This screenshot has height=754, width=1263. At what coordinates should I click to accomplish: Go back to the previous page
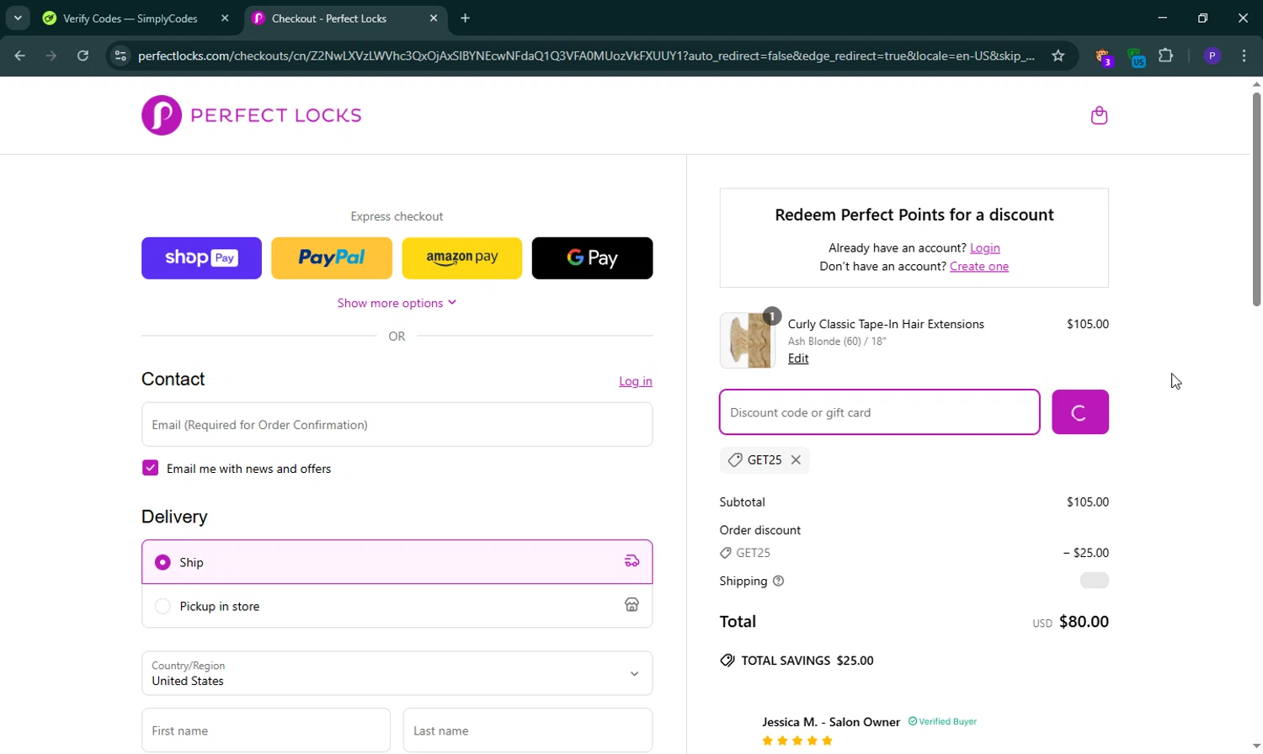[20, 56]
